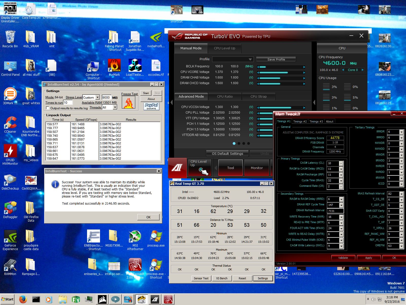Click the CPU Level Up icon tile
The image size is (406, 305).
[199, 168]
